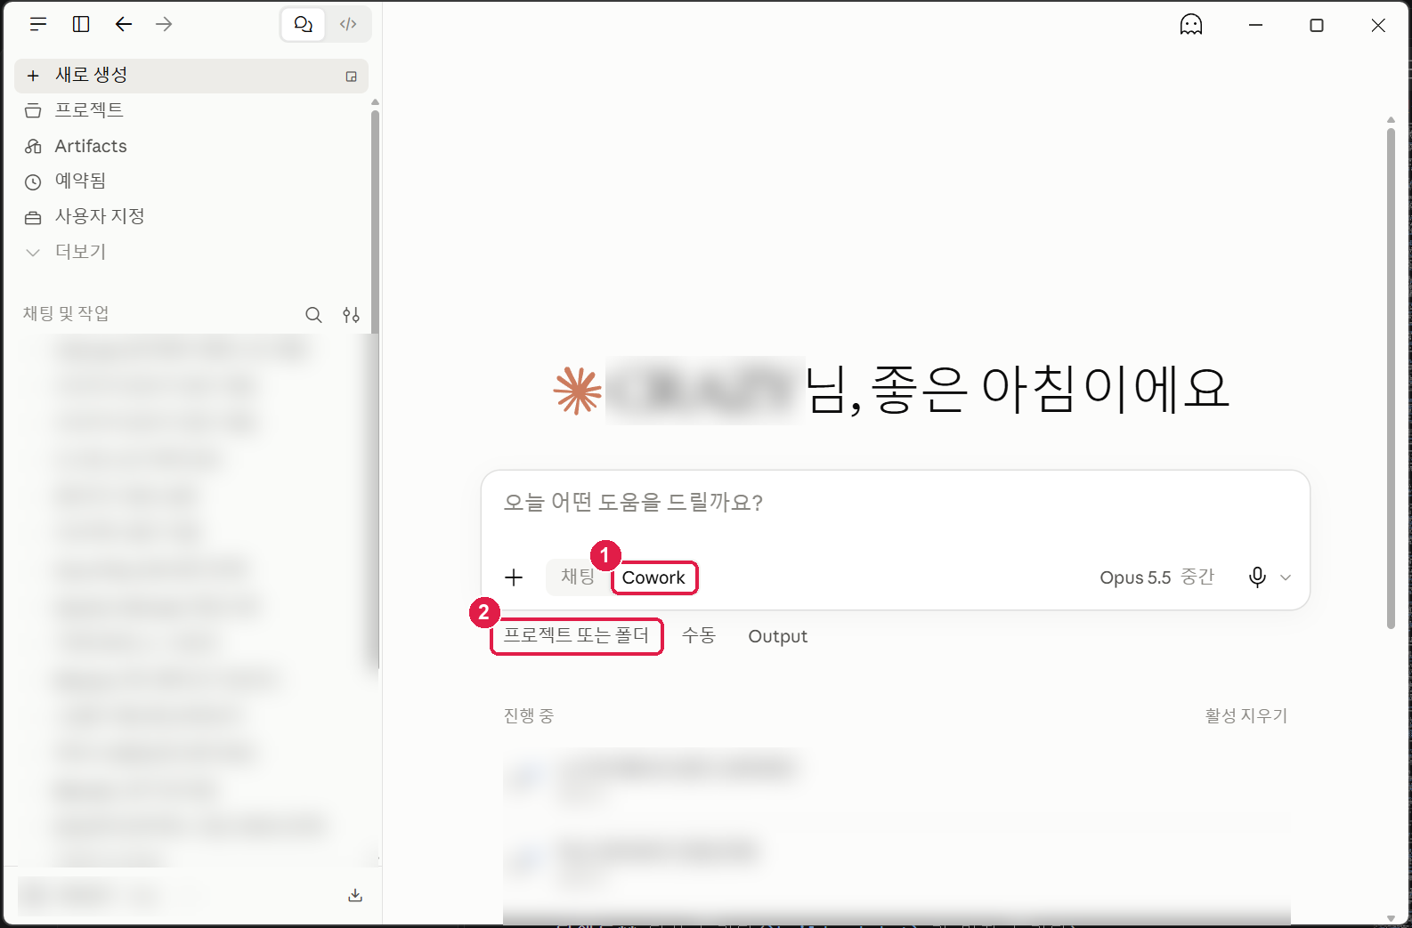Open the chat filter sliders icon
This screenshot has height=928, width=1412.
point(352,315)
